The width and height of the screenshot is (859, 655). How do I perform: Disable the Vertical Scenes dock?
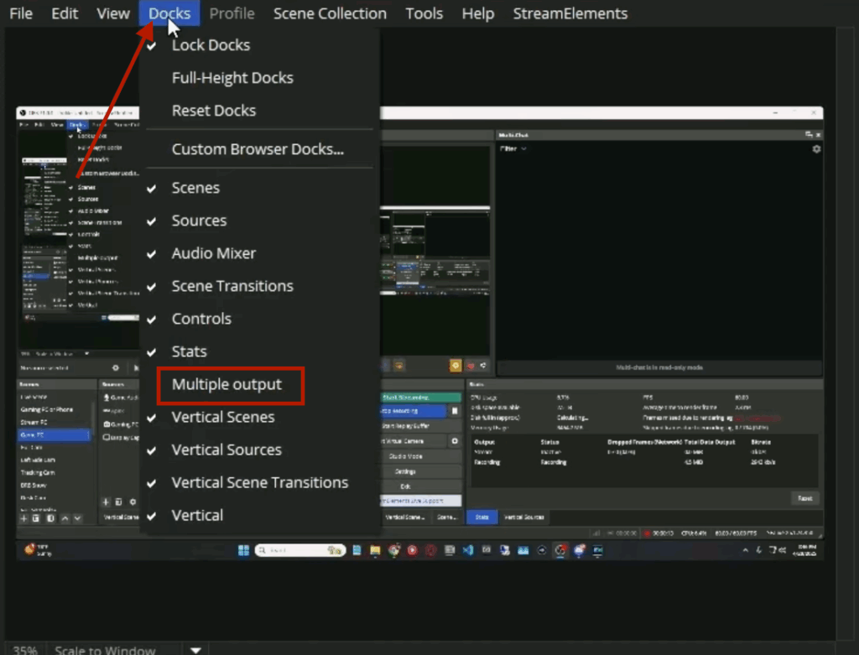pos(222,417)
